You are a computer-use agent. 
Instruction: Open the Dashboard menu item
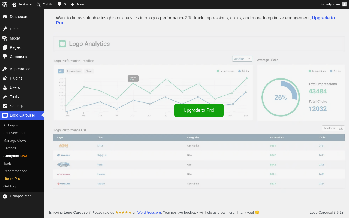click(x=22, y=17)
